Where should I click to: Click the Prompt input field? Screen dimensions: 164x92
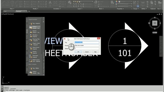[87, 45]
